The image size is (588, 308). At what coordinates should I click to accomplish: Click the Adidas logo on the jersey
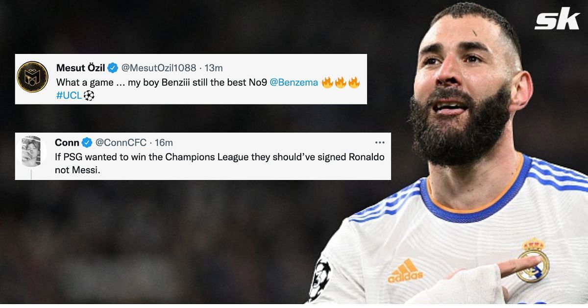(x=404, y=271)
